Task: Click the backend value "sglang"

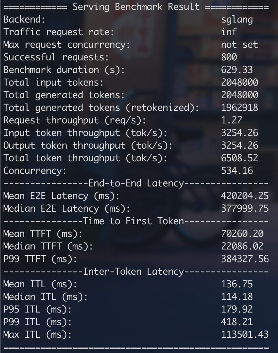Action: tap(237, 19)
